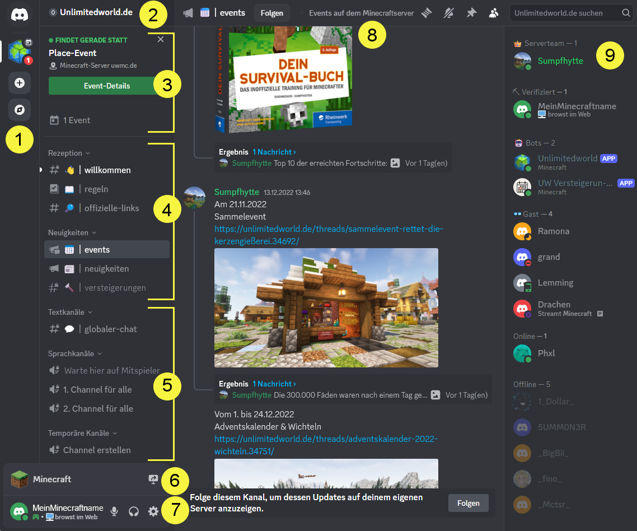Click the screen share icon beside Minecraft
The height and width of the screenshot is (531, 637).
(x=153, y=479)
